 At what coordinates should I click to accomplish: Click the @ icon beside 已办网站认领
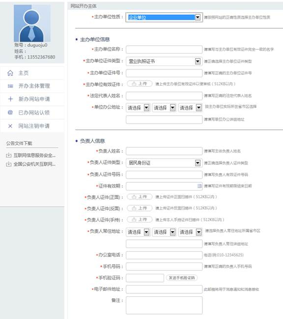(10, 112)
